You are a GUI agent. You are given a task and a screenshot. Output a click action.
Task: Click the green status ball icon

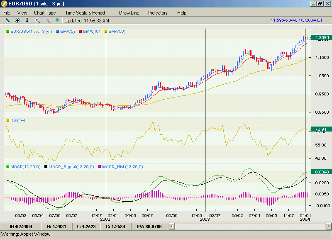(57, 20)
